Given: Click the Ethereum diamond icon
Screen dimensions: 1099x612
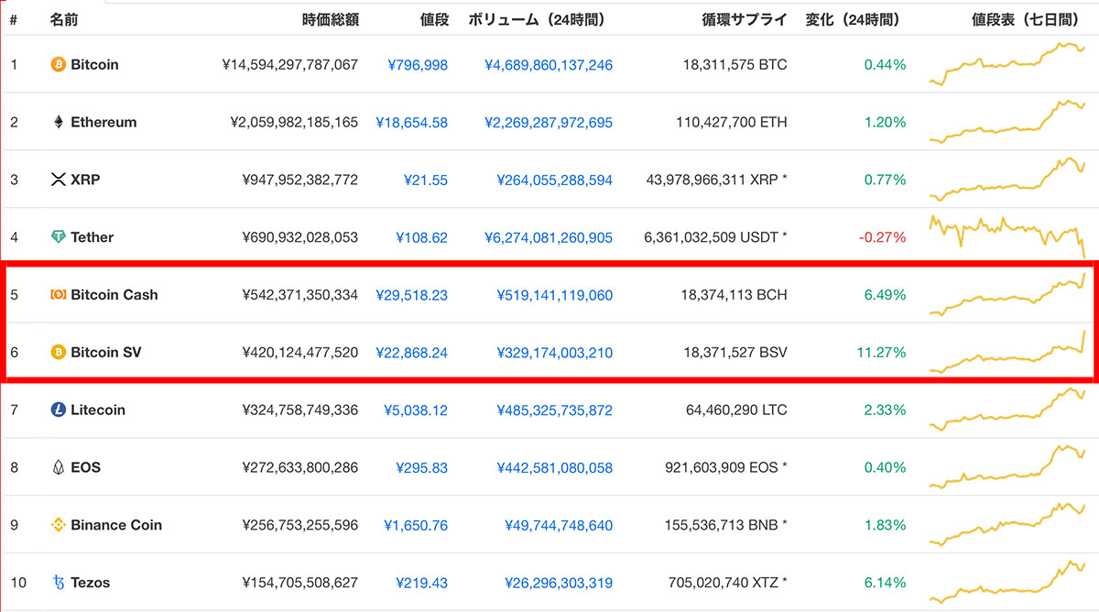Looking at the screenshot, I should 58,123.
